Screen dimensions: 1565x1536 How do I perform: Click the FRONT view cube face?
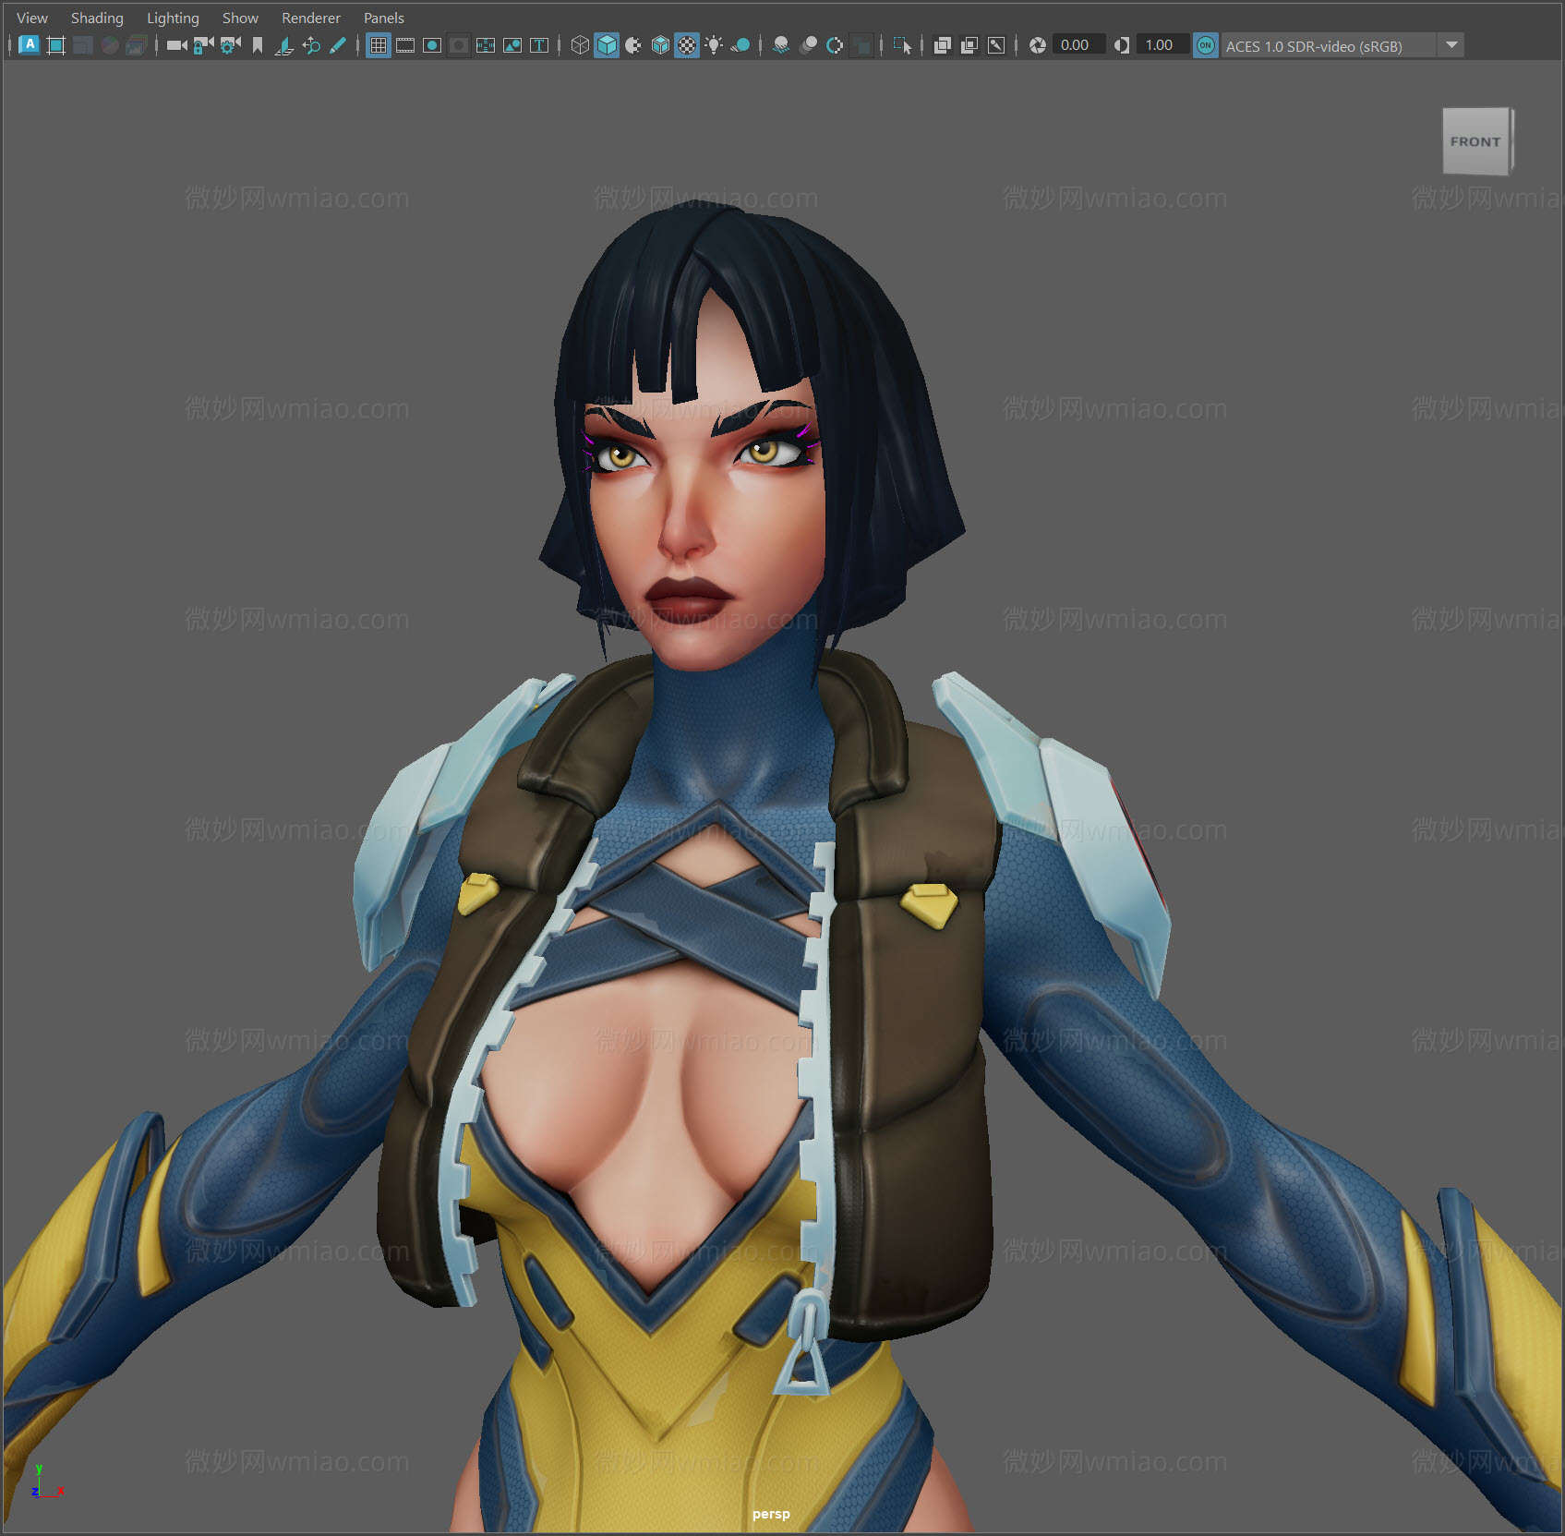coord(1476,142)
